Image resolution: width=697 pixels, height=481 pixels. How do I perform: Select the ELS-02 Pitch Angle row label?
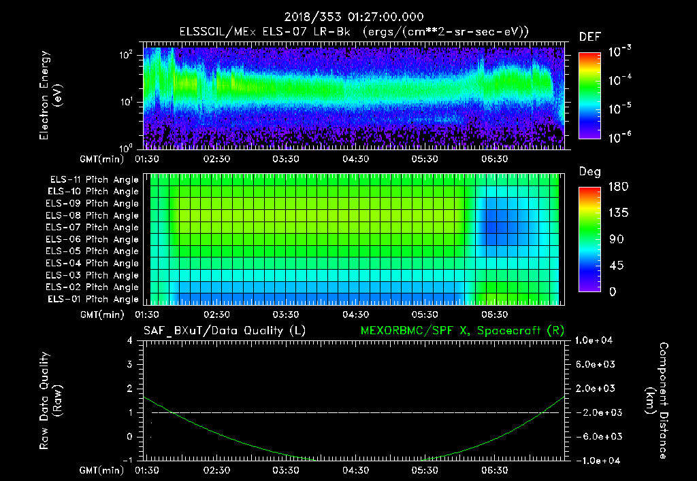click(x=93, y=287)
